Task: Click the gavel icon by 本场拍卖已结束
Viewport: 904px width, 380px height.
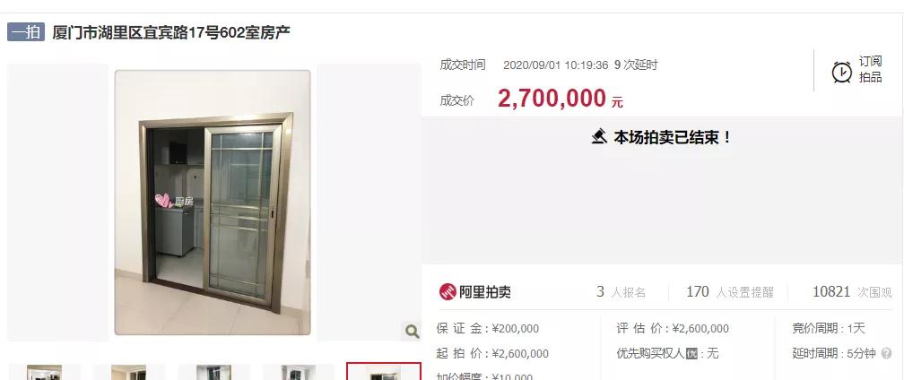Action: (600, 137)
